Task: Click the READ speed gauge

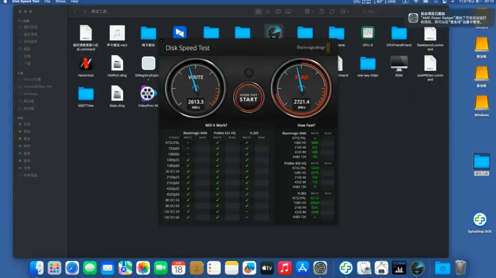Action: (301, 88)
